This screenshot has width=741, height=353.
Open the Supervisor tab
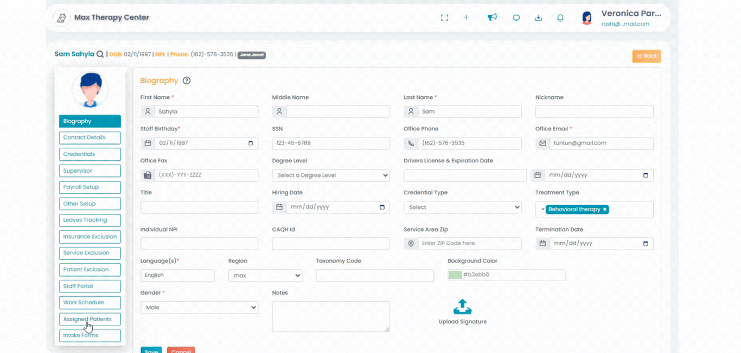tap(90, 171)
